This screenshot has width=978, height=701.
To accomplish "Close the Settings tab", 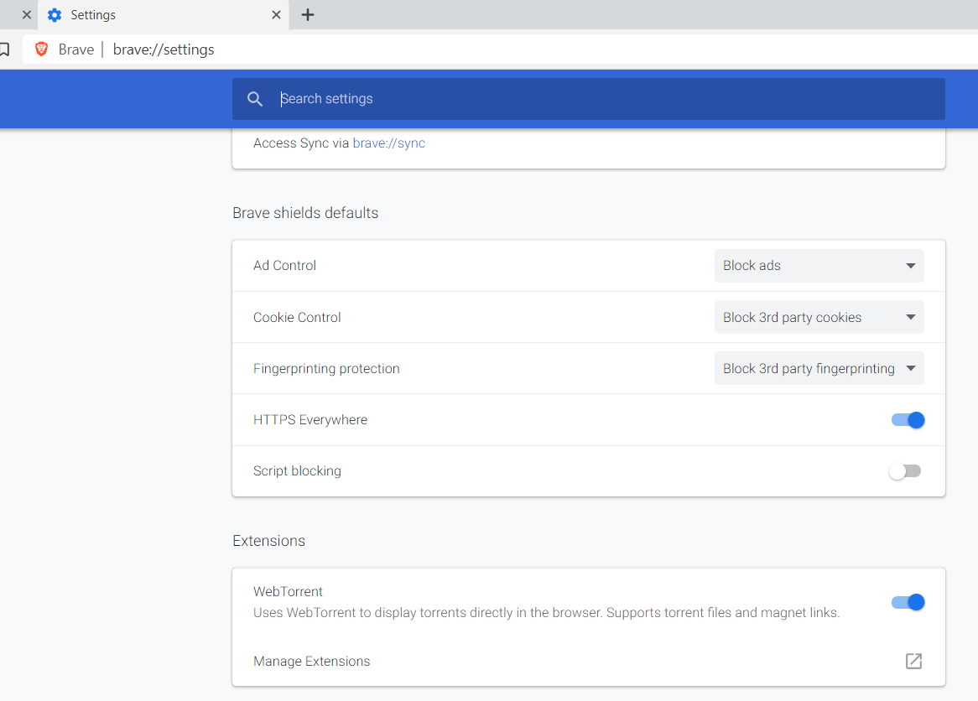I will 276,15.
